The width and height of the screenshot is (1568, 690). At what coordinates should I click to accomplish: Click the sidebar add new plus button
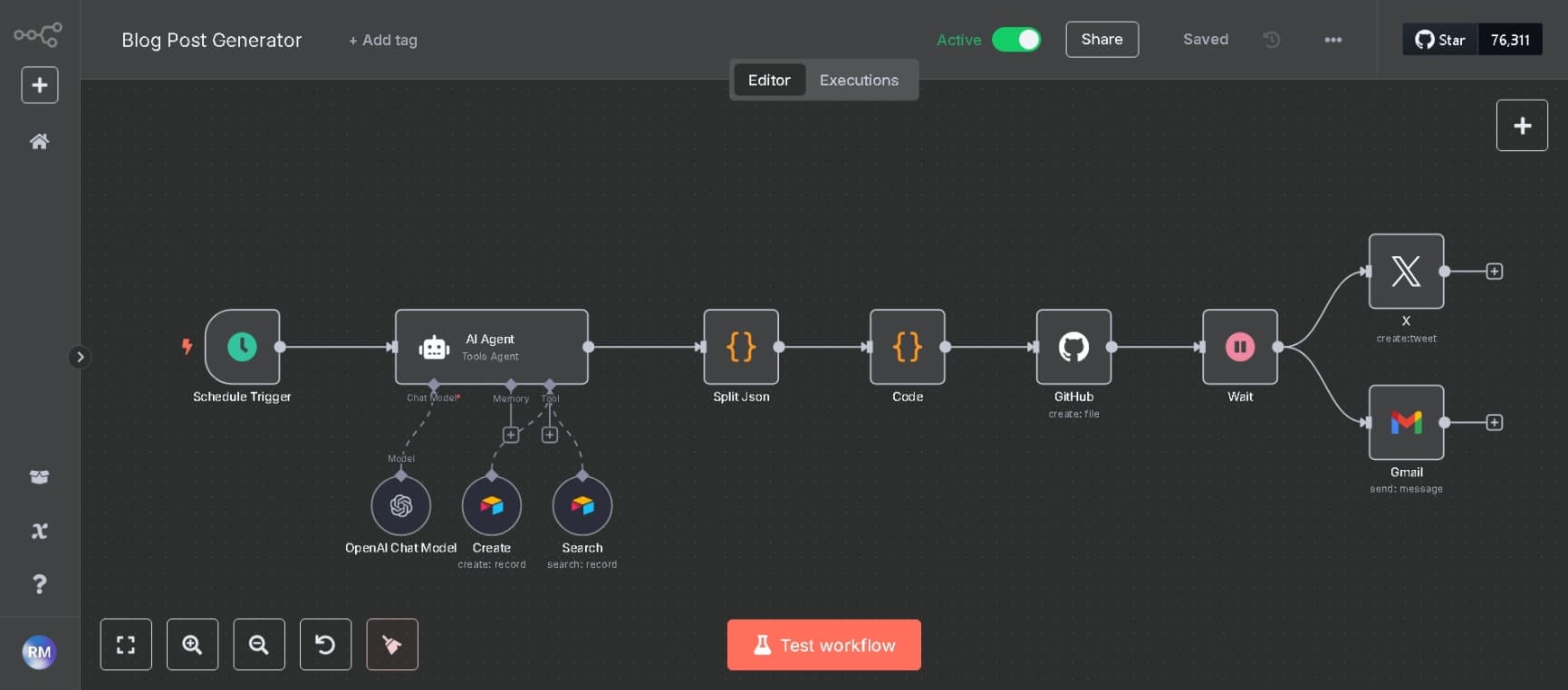coord(40,85)
